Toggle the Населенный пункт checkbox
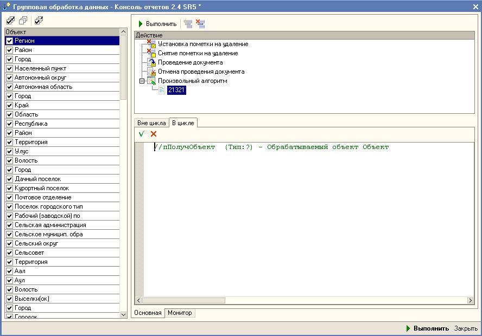Screen dimensions: 482x336 coord(10,68)
